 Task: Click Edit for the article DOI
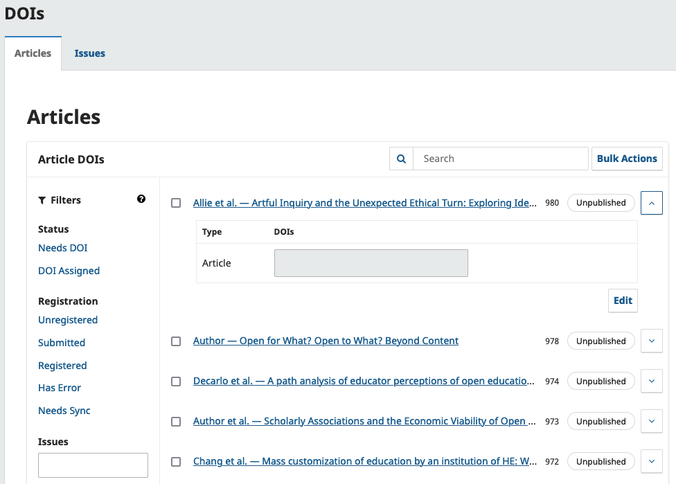point(623,301)
